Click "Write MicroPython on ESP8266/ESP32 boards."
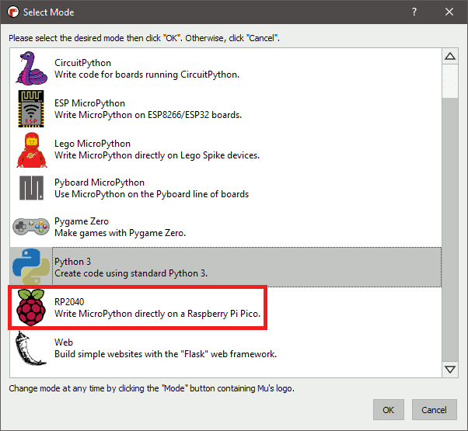The image size is (468, 431). (148, 115)
